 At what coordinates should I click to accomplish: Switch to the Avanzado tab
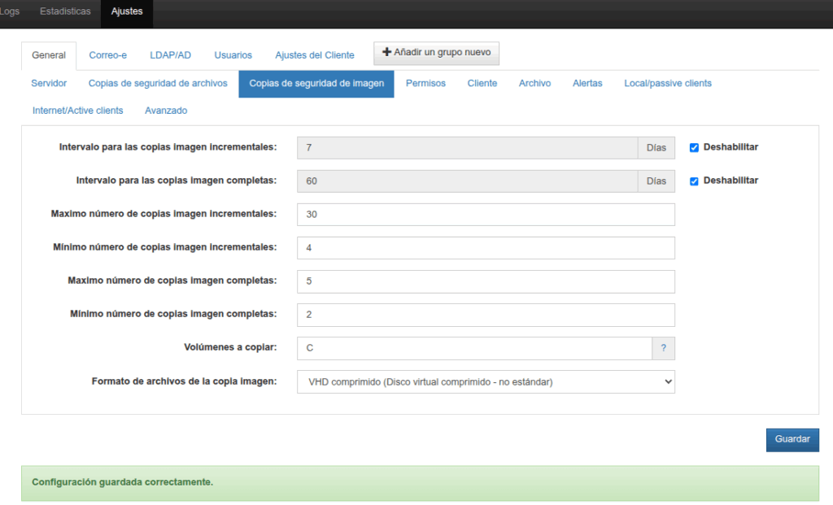pos(166,111)
